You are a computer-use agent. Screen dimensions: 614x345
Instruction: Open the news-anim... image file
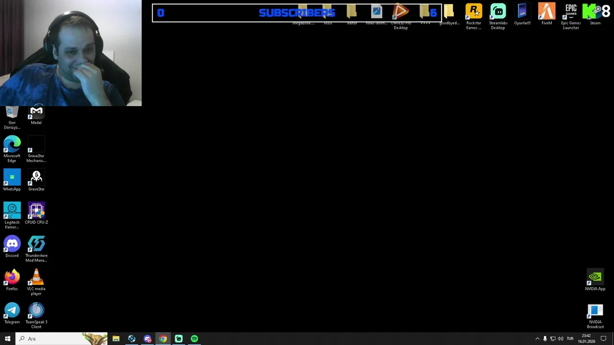click(377, 14)
